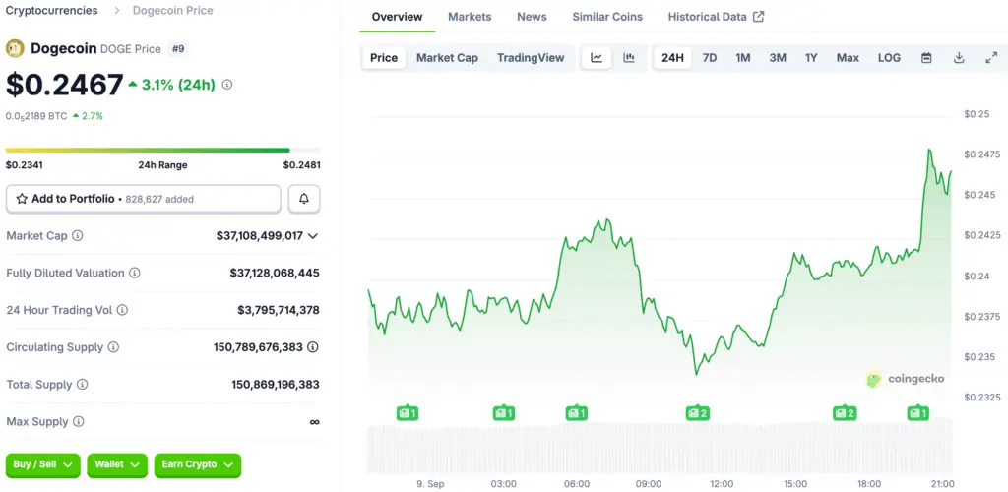Viewport: 1008px width, 492px height.
Task: Click the volume range selector strip
Action: 659,447
